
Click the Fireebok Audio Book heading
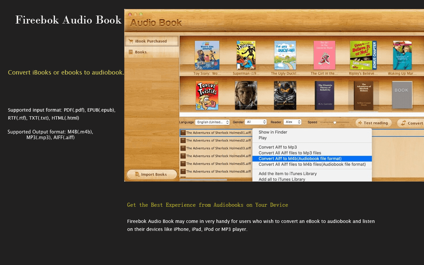69,20
